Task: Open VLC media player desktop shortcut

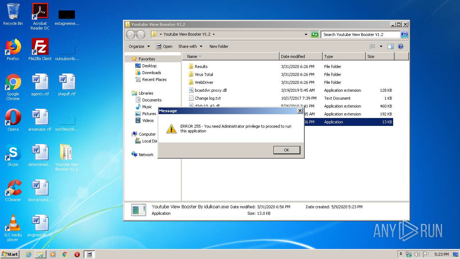Action: pyautogui.click(x=13, y=228)
